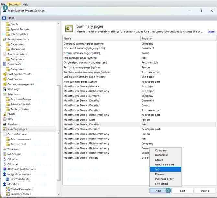Select the Charts icon in tree
Screen dimensions: 217x198
click(x=5, y=114)
